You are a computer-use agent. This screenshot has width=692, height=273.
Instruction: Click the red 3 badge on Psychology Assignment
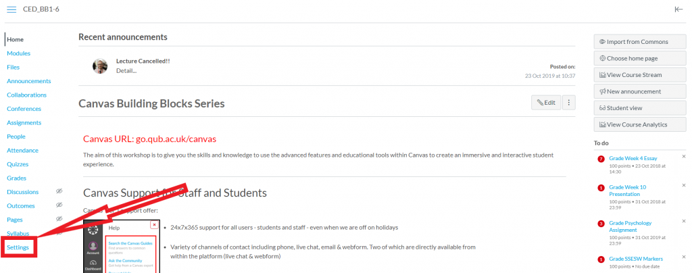pos(601,224)
